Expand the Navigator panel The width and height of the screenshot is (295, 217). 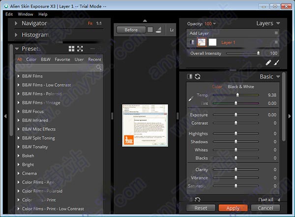16,23
